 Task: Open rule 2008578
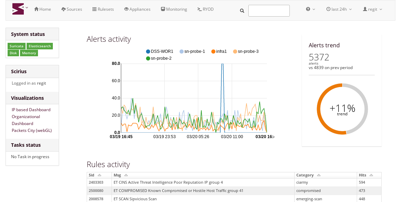click(96, 199)
